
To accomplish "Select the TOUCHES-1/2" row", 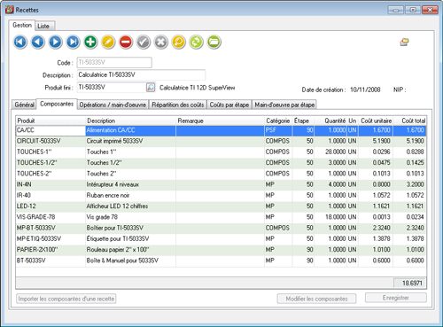I will click(221, 163).
